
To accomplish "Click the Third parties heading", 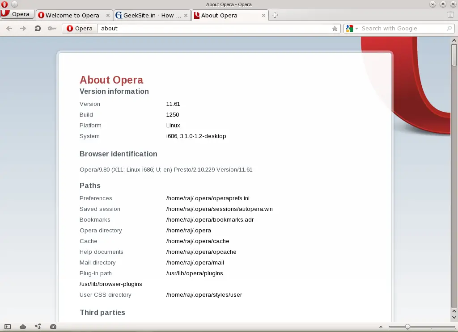I will (102, 312).
